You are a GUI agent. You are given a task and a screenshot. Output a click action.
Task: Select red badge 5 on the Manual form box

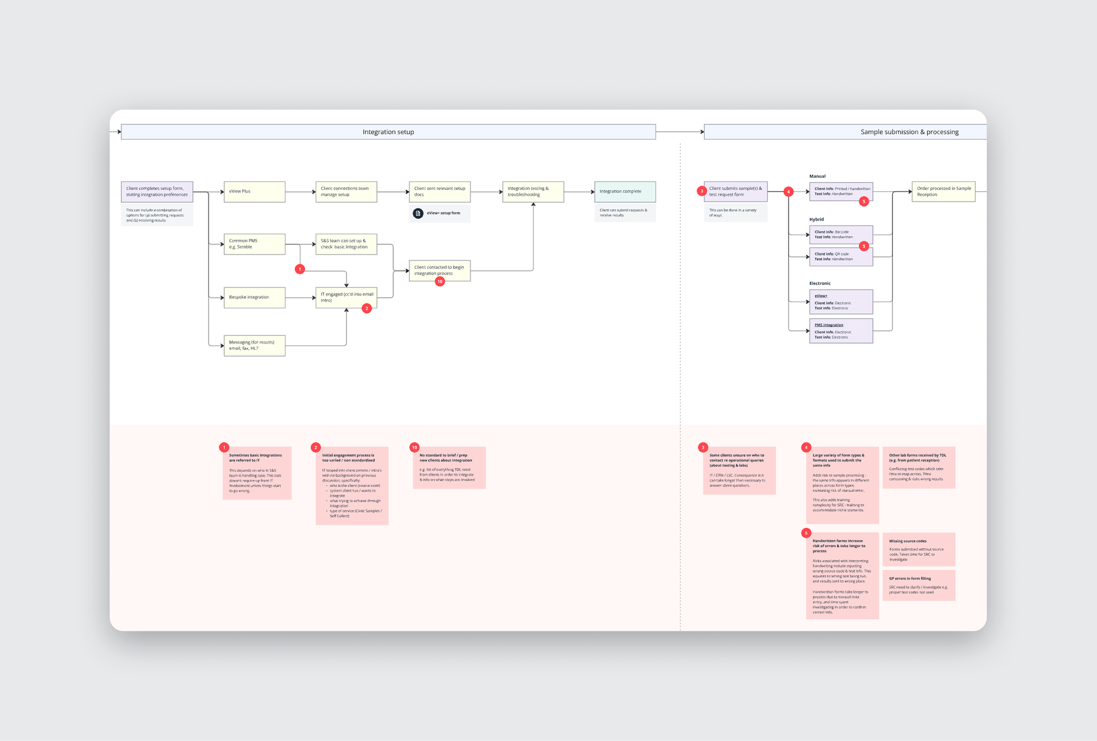(864, 201)
